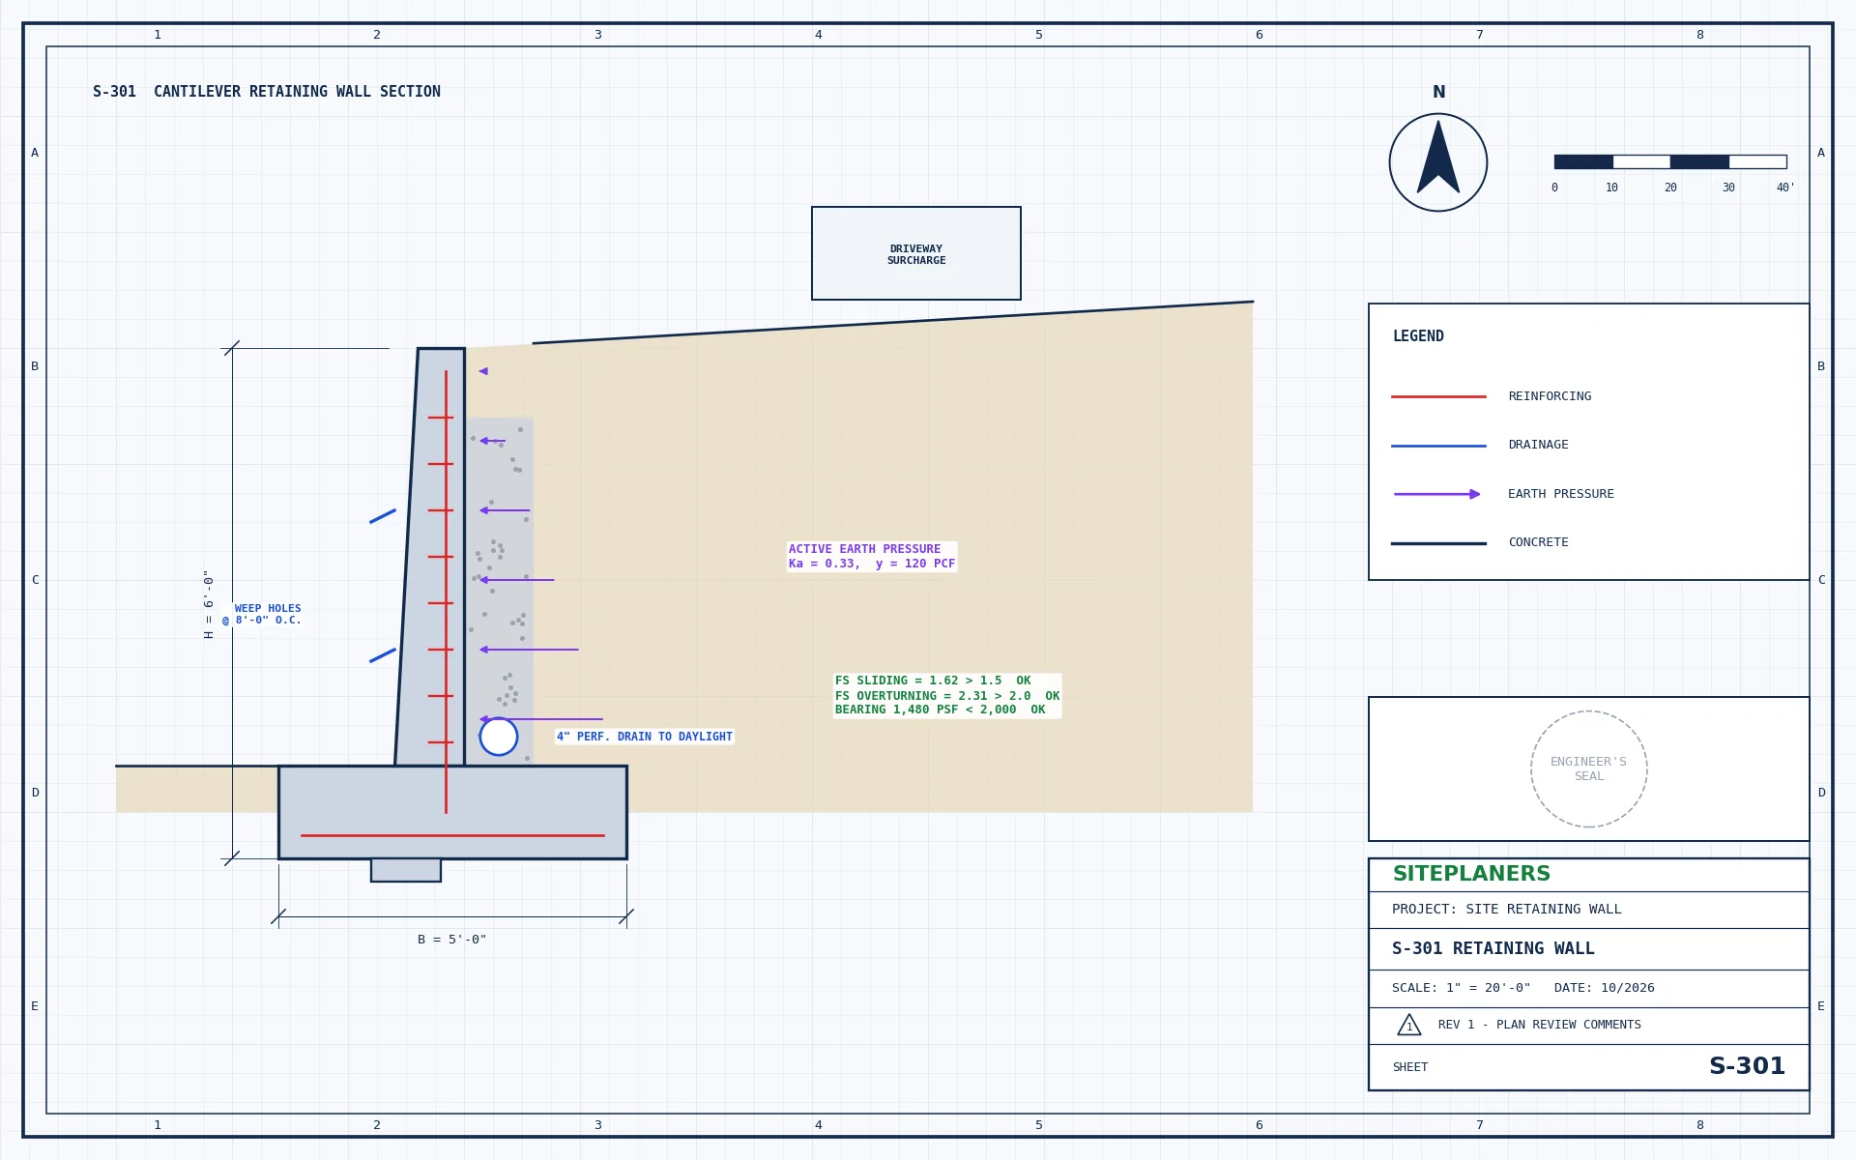Select the drawing title S-301 Cantilever Retaining Wall Section
This screenshot has width=1856, height=1160.
267,92
